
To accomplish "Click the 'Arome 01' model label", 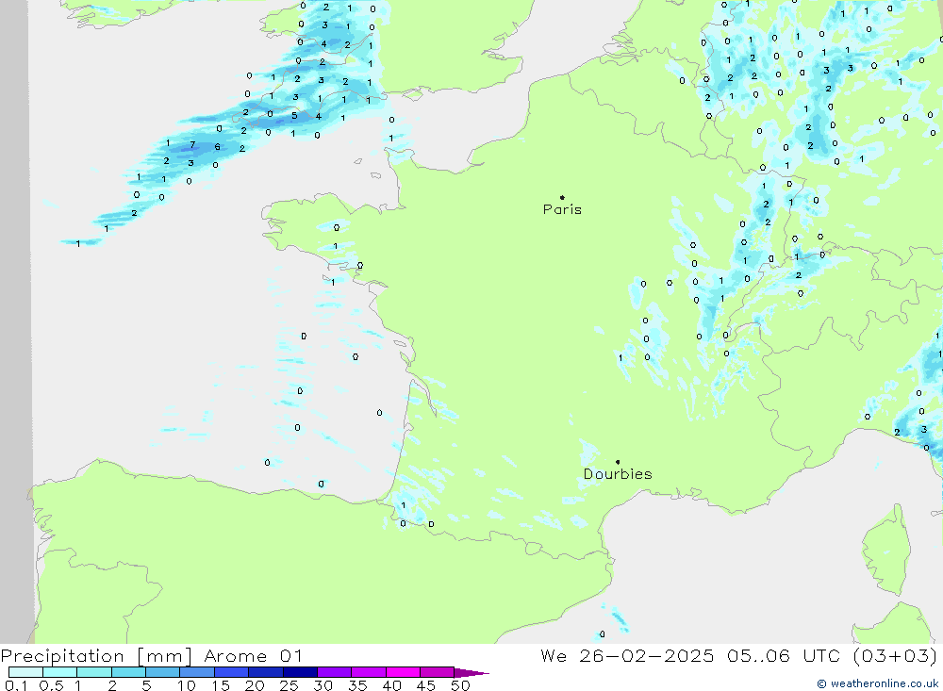I will click(253, 656).
